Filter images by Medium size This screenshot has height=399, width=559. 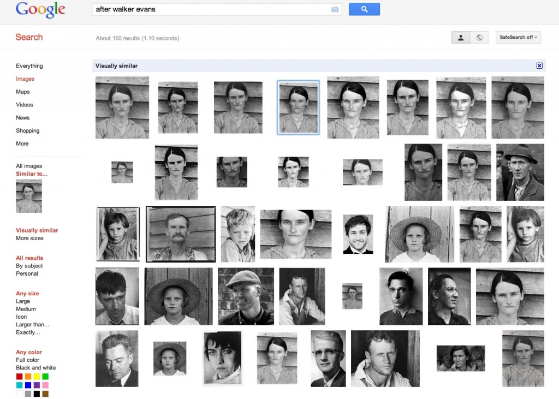coord(26,309)
